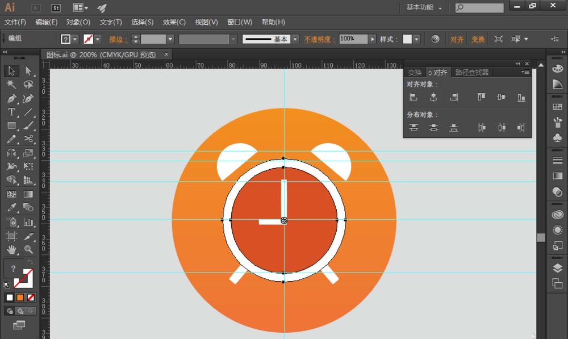Swap fill and stroke arrows
Screen dimensions: 568x339
click(x=31, y=262)
